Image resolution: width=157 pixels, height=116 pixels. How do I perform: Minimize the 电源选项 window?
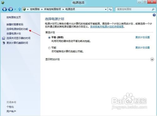pos(139,2)
